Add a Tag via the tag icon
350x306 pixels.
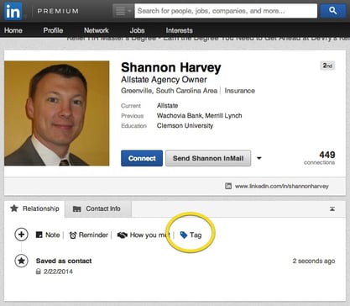click(x=191, y=235)
